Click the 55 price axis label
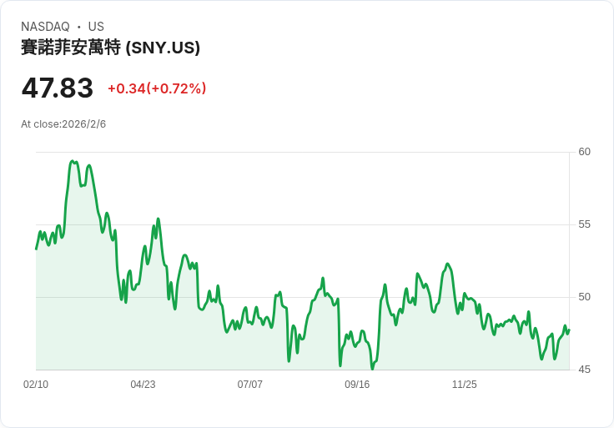Viewport: 614px width, 428px height. pos(584,224)
